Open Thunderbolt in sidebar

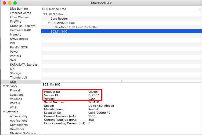pyautogui.click(x=19, y=77)
